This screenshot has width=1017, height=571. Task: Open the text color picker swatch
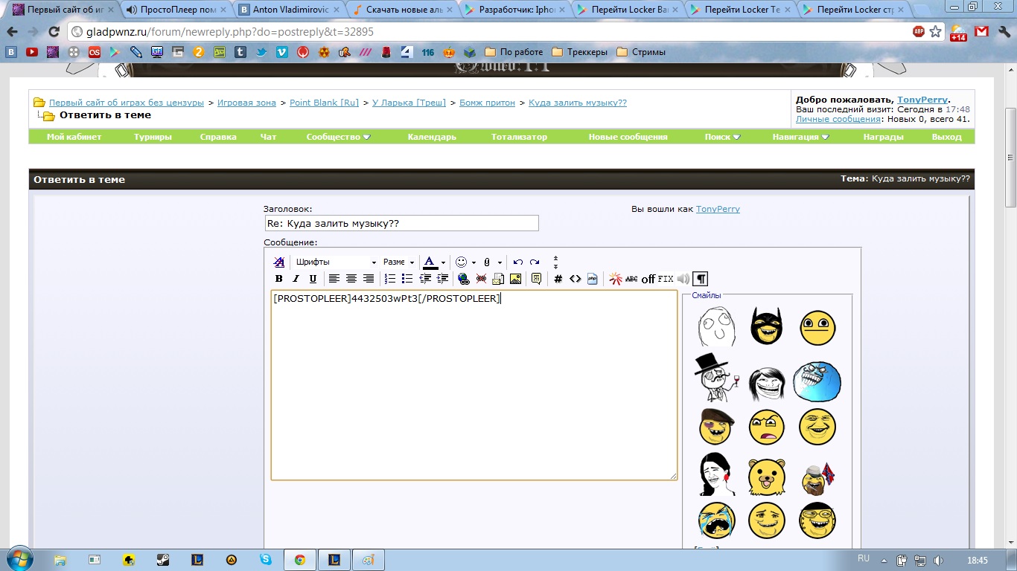click(430, 262)
